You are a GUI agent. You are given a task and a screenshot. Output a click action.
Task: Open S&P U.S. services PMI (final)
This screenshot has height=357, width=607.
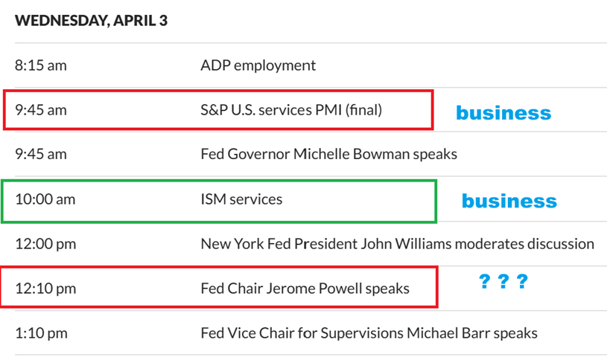(291, 110)
